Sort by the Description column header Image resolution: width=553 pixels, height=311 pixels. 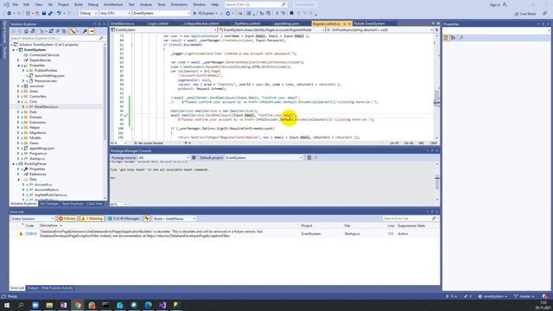point(48,225)
